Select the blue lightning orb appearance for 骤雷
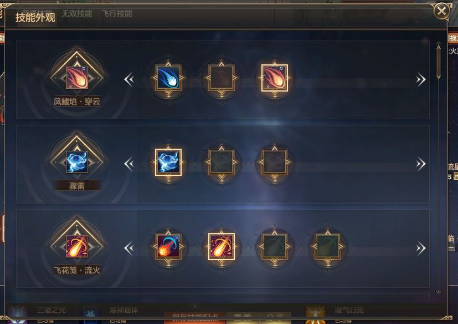 click(x=168, y=162)
